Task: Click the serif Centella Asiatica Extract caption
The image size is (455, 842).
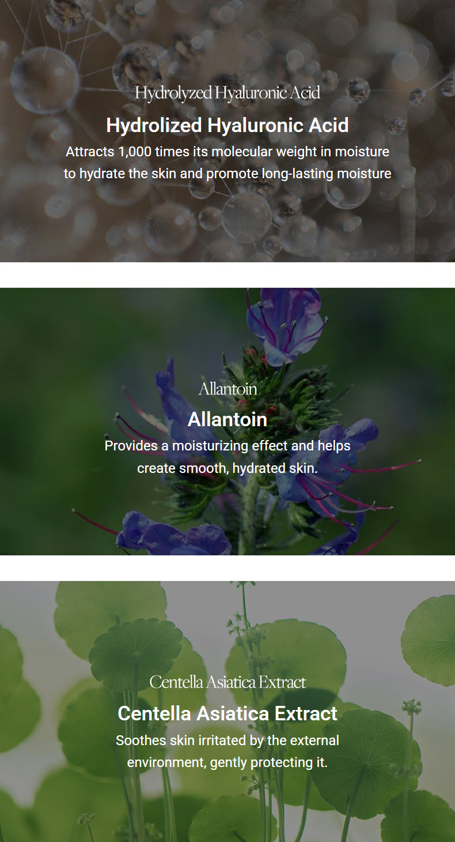Action: tap(227, 682)
